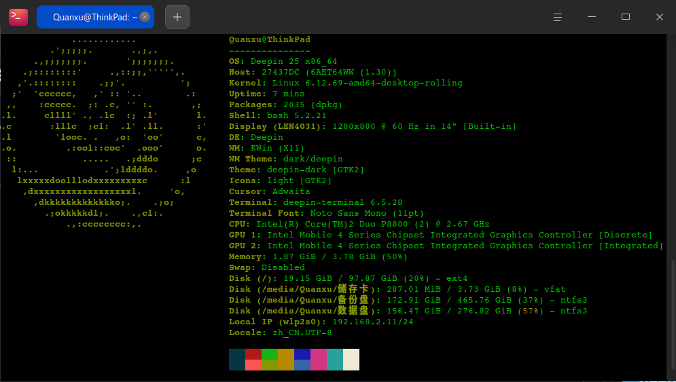Click the 'Locale: zh_CN.UTF-8' line

280,332
